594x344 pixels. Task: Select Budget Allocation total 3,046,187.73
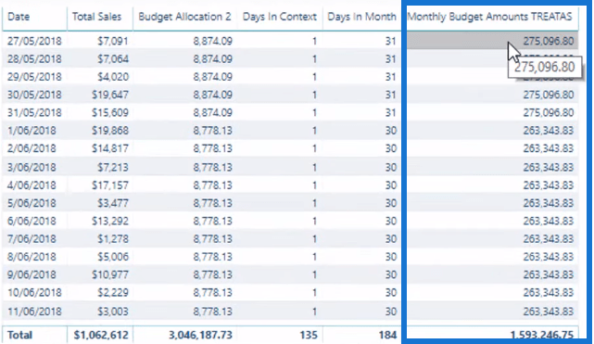[x=200, y=336]
